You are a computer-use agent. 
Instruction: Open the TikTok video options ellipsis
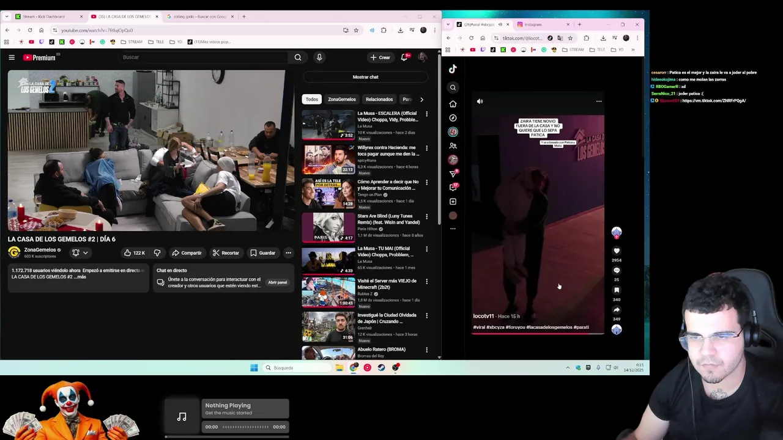coord(599,101)
